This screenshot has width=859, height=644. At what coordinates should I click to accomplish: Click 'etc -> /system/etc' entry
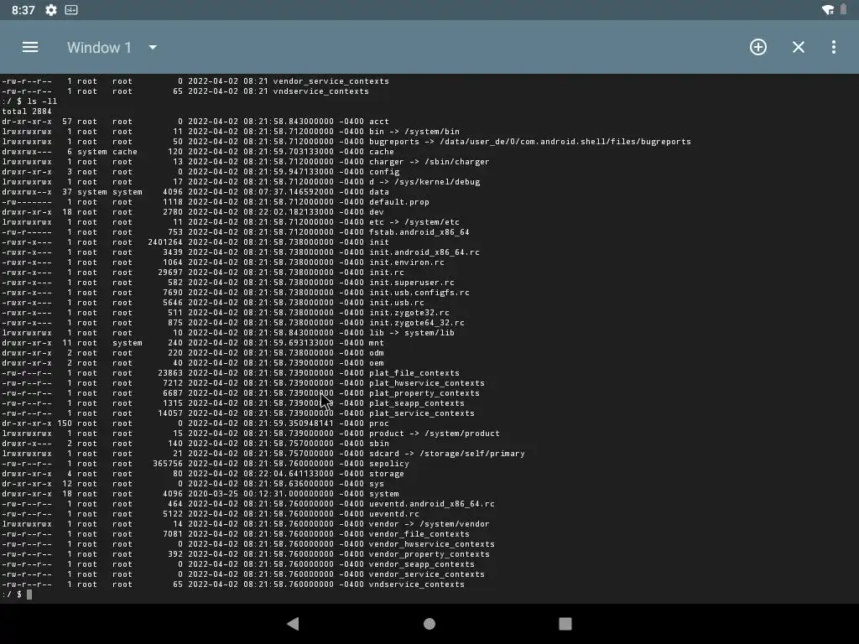[x=414, y=221]
